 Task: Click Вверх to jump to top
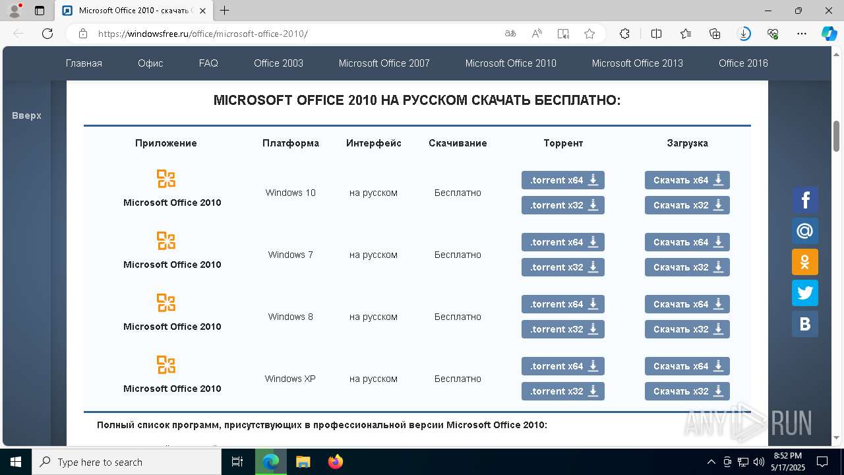click(26, 115)
